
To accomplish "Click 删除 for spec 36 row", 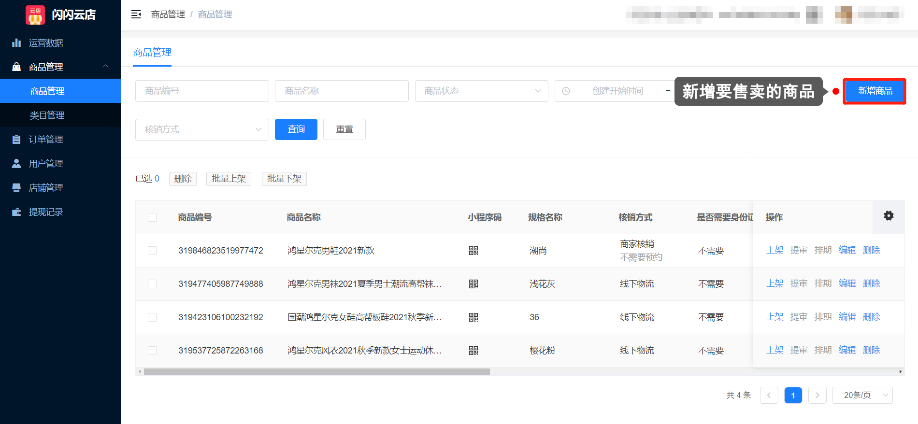I will [x=872, y=317].
